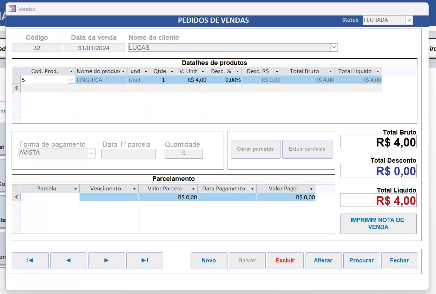Click the Desc. R$ 0,00 cell

[x=262, y=80]
